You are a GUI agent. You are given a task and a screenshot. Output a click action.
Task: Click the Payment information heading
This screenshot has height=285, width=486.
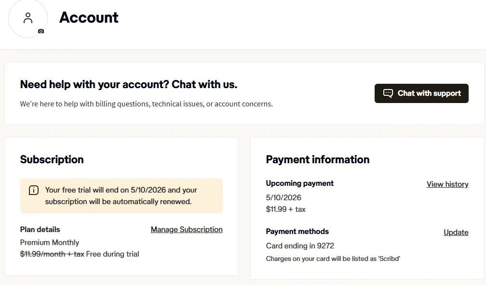pyautogui.click(x=318, y=159)
